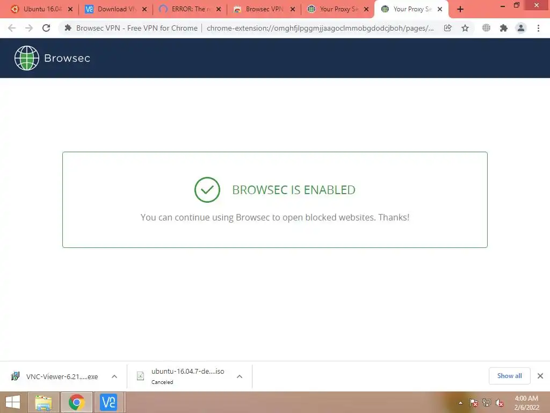Go forward to next page
The height and width of the screenshot is (413, 550).
[29, 28]
